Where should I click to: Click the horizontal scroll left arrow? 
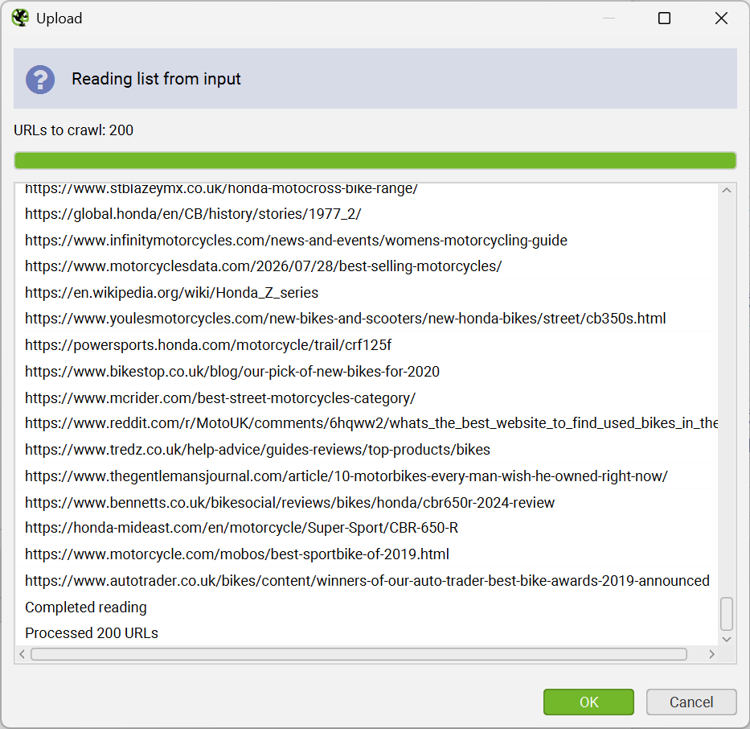(22, 654)
